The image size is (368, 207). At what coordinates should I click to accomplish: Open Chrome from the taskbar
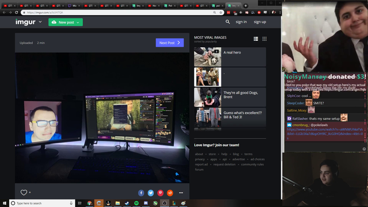point(90,203)
